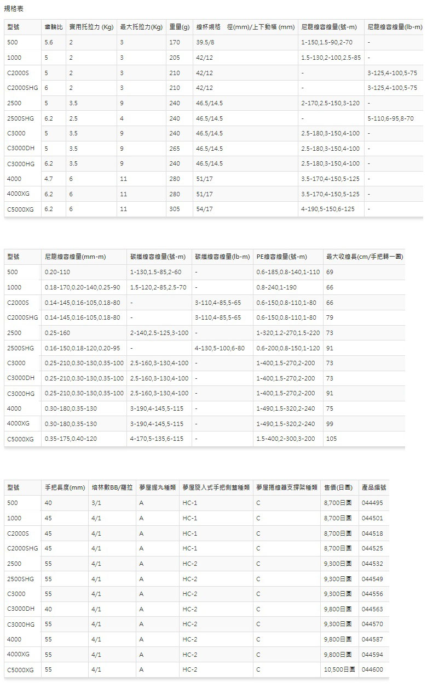Click the 培林數BB/羅拉 column header
This screenshot has width=427, height=687.
pyautogui.click(x=112, y=487)
